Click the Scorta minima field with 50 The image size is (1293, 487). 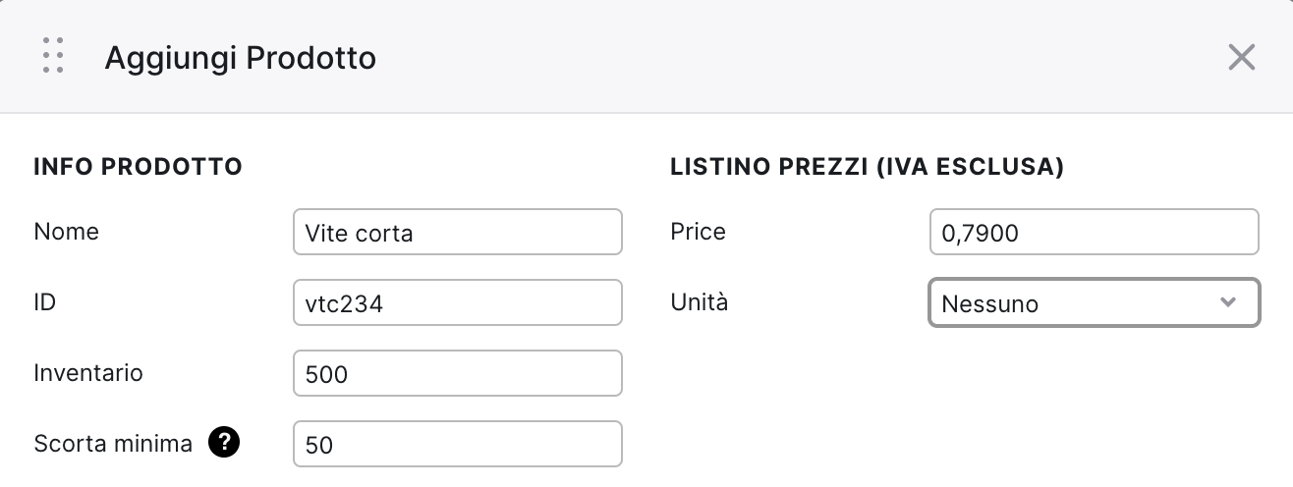[x=458, y=444]
